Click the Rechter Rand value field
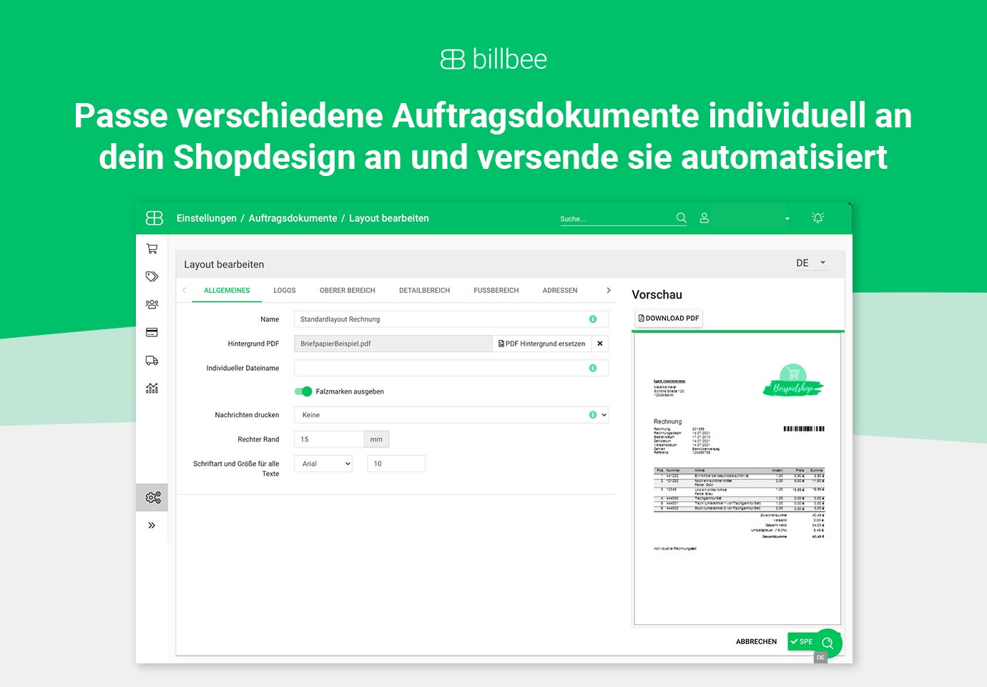This screenshot has height=687, width=987. (329, 439)
